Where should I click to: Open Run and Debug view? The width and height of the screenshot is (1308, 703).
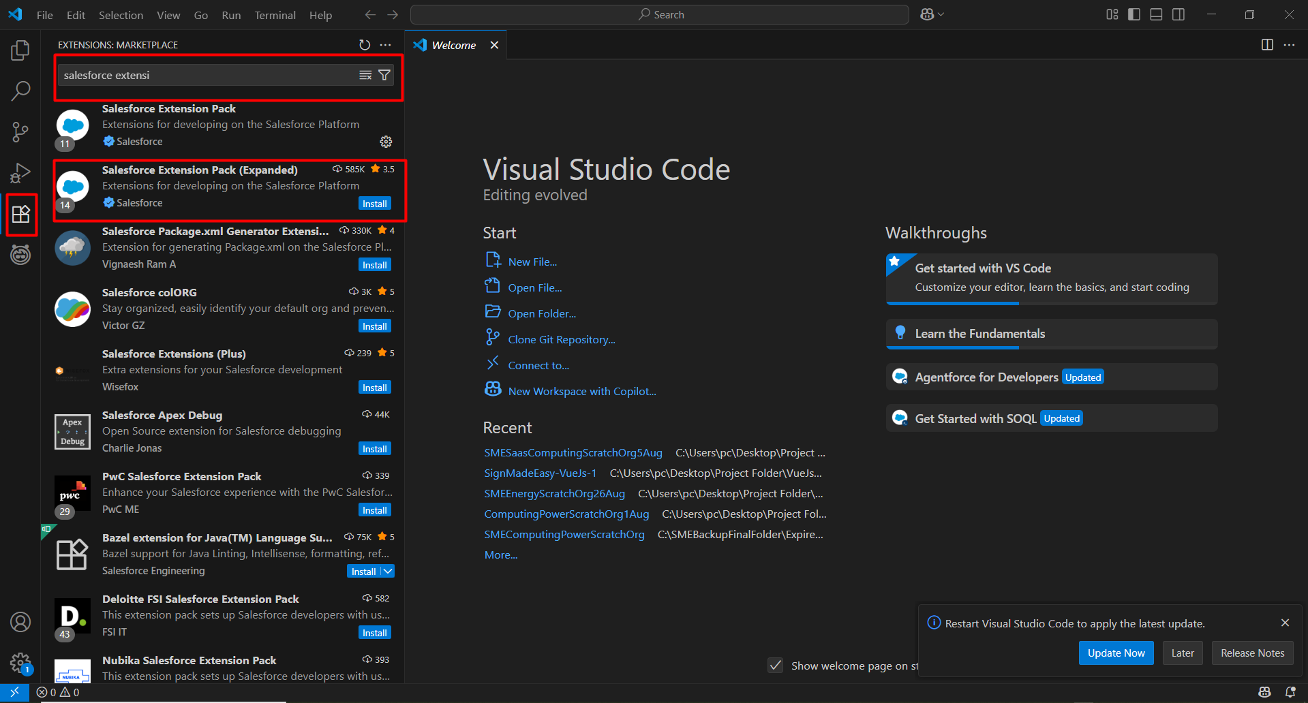(20, 173)
